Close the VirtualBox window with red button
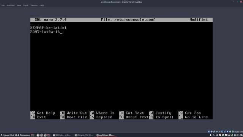This screenshot has height=137, width=243. tap(241, 2)
